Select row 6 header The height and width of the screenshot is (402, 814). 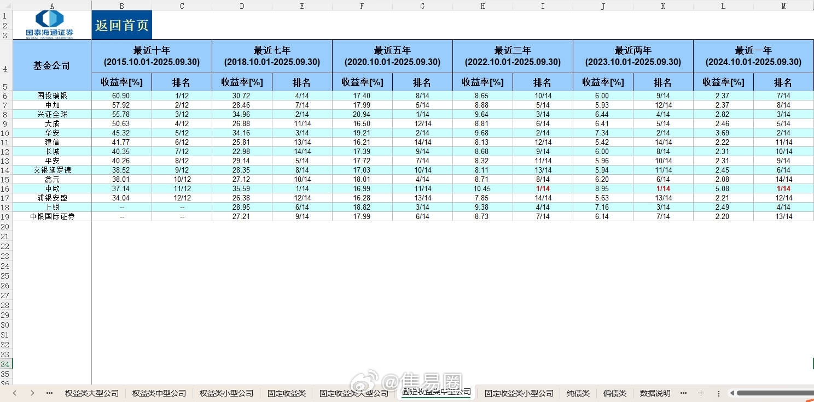[x=5, y=96]
